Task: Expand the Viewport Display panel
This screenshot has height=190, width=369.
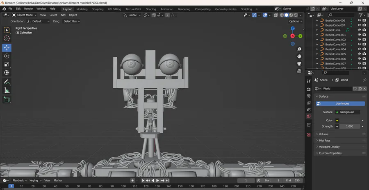Action: [341, 147]
